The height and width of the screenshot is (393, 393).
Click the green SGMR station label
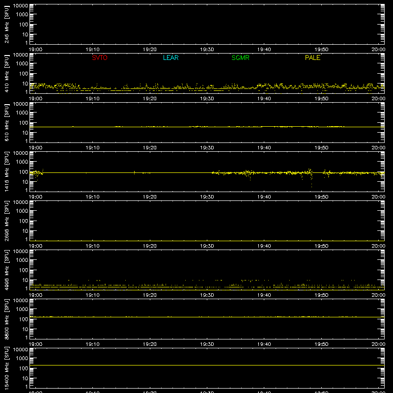pyautogui.click(x=240, y=57)
